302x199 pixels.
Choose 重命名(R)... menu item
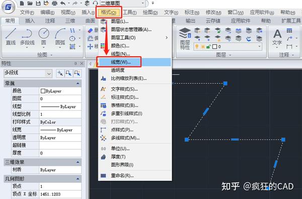click(134, 175)
